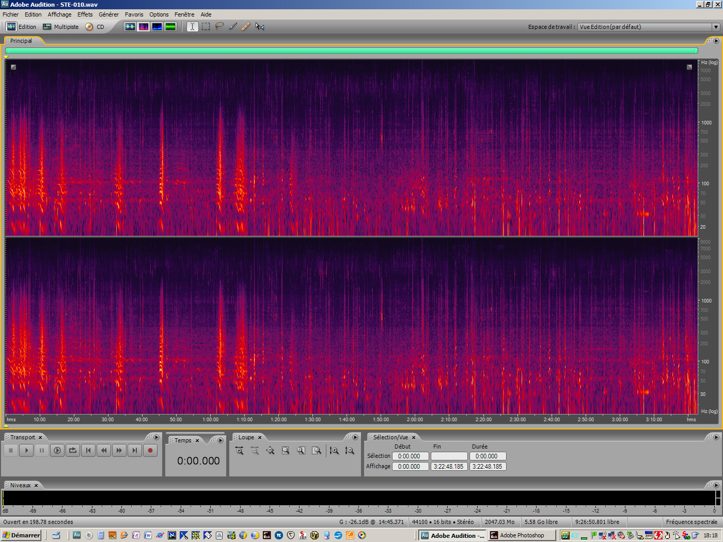Edit the Sélection Début time field
723x542 pixels.
(x=410, y=456)
